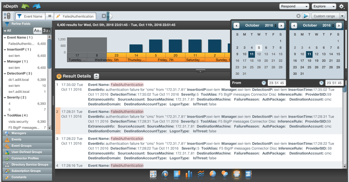Screen dimensions: 349x182
Task: Click the histogram pane collapse handle
Action: [x=200, y=70]
